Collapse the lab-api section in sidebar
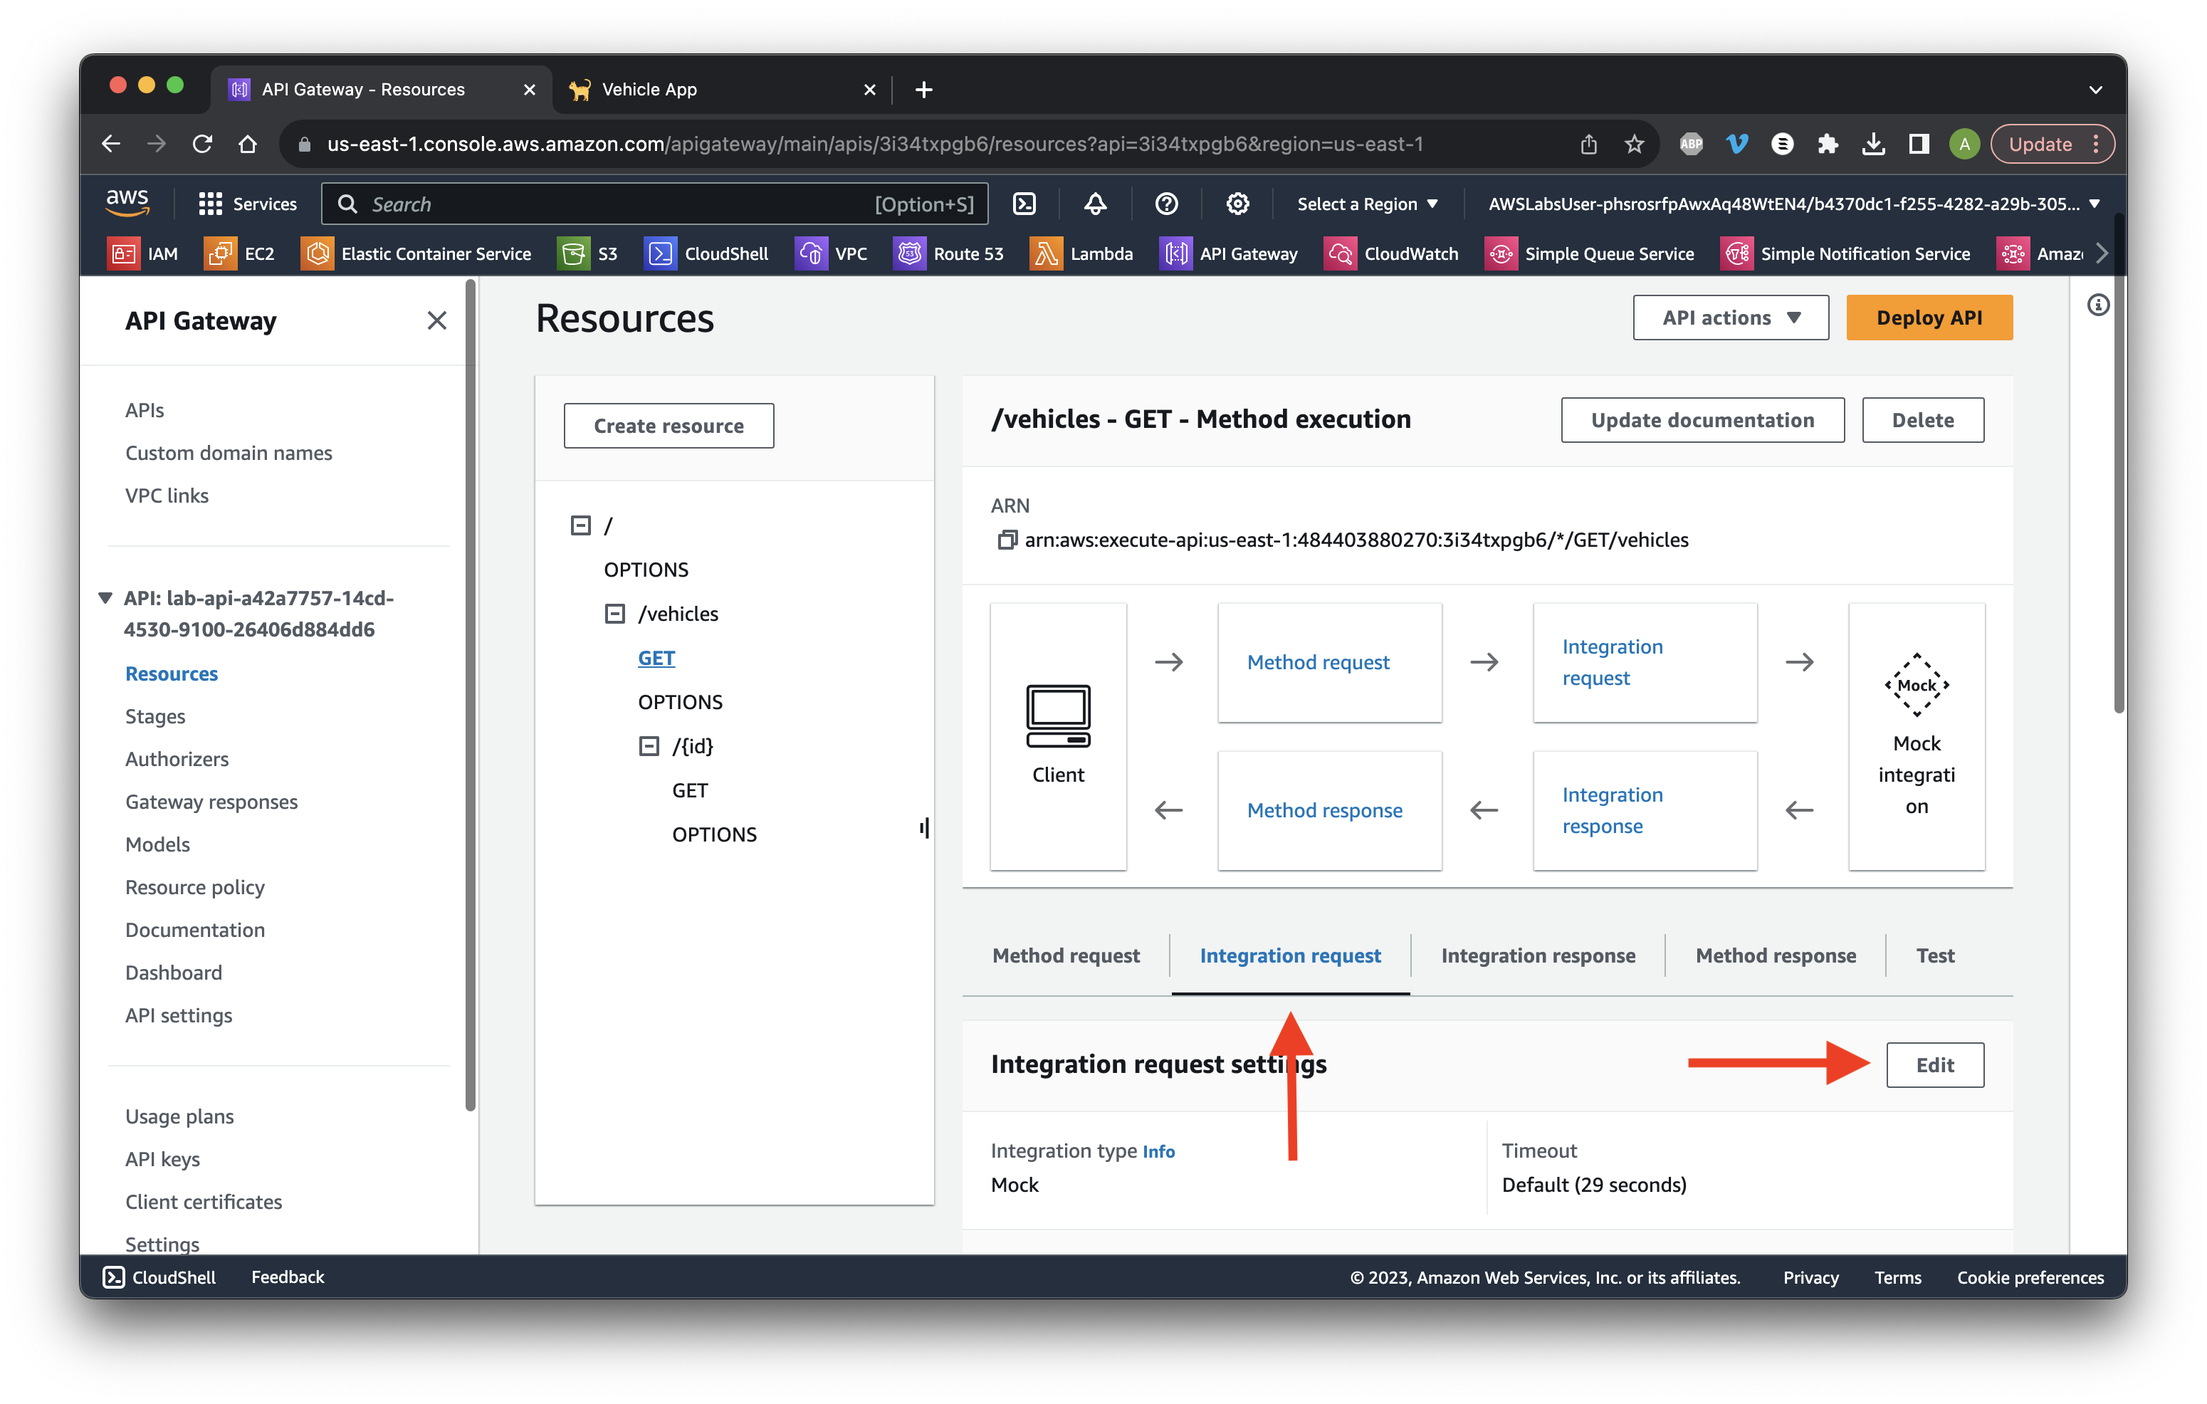2207x1404 pixels. 105,599
